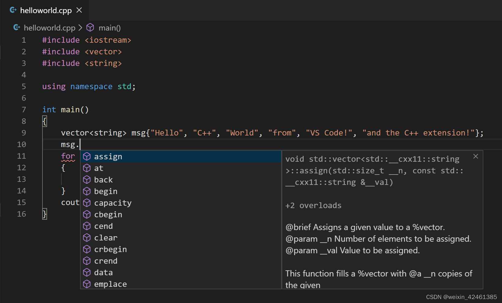Viewport: 502px width, 303px height.
Task: Click the underlined 'for' keyword on line 11
Action: (x=68, y=156)
